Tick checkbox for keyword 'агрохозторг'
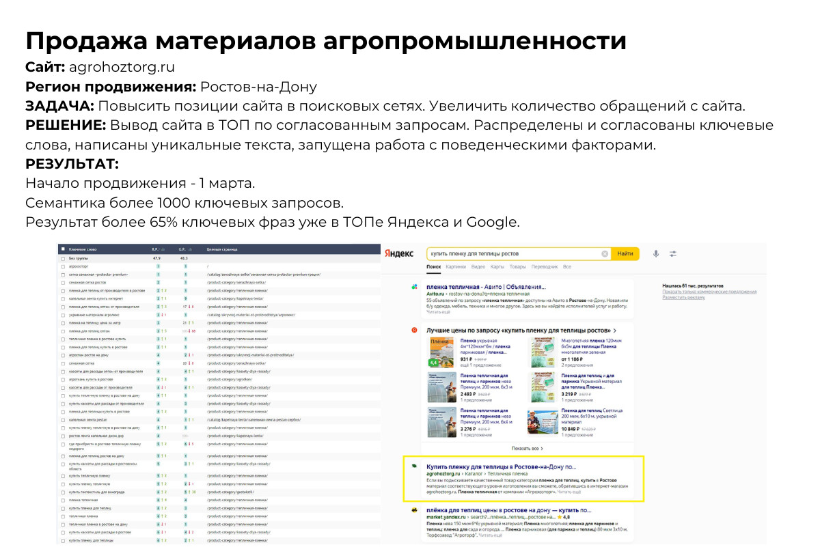This screenshot has width=820, height=560. pos(63,266)
